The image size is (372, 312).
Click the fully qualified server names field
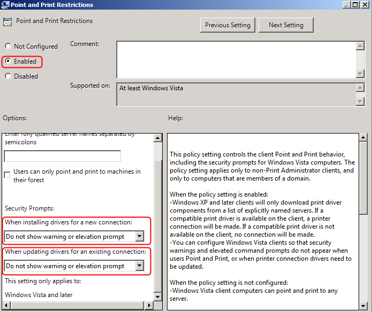[63, 156]
